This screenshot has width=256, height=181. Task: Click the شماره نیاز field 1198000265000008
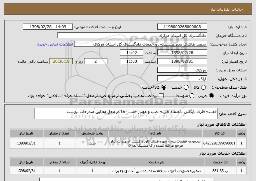(x=182, y=27)
